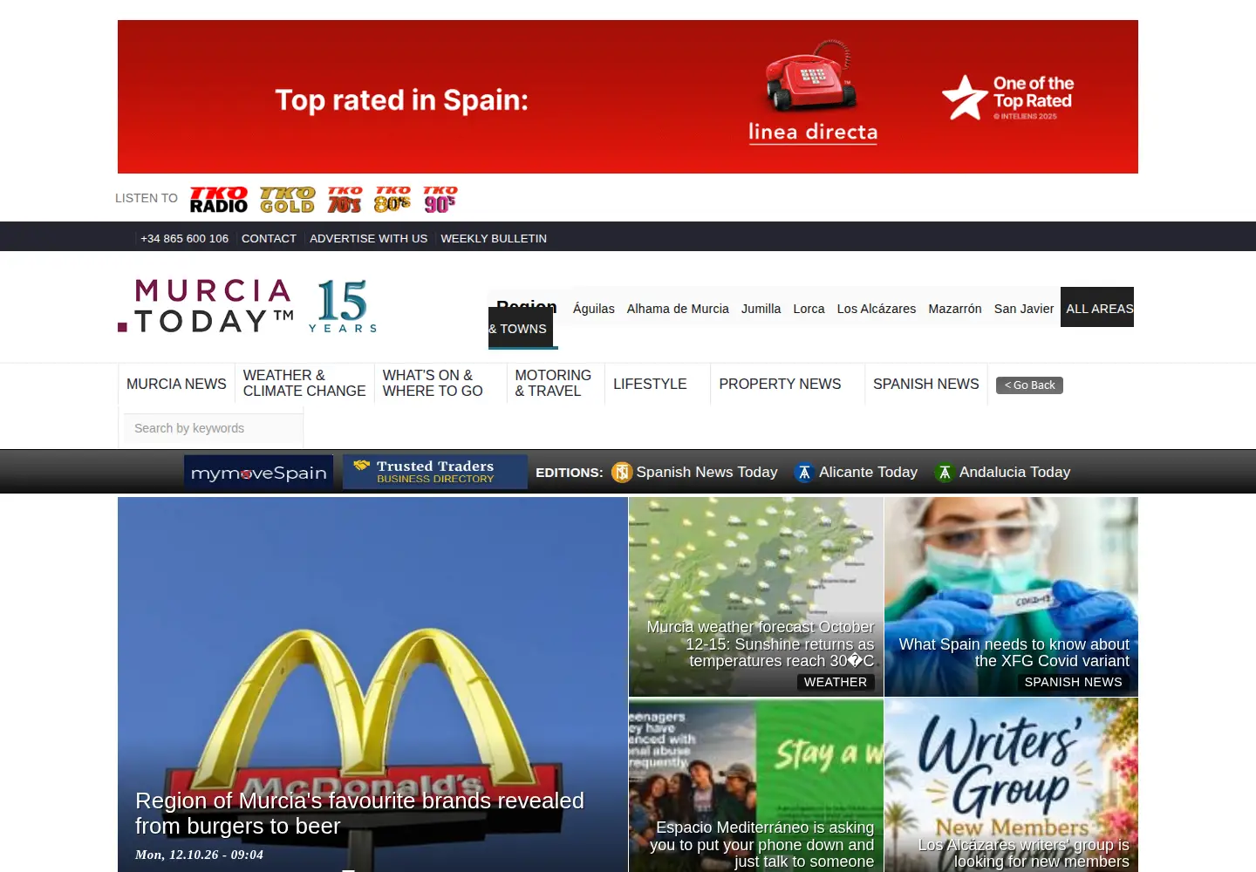Call the +34 865 600 106 link

pyautogui.click(x=185, y=238)
